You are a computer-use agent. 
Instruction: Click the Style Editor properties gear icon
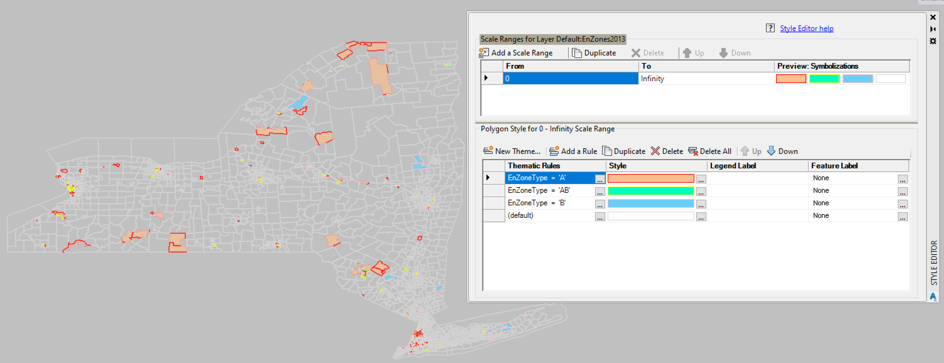[933, 41]
